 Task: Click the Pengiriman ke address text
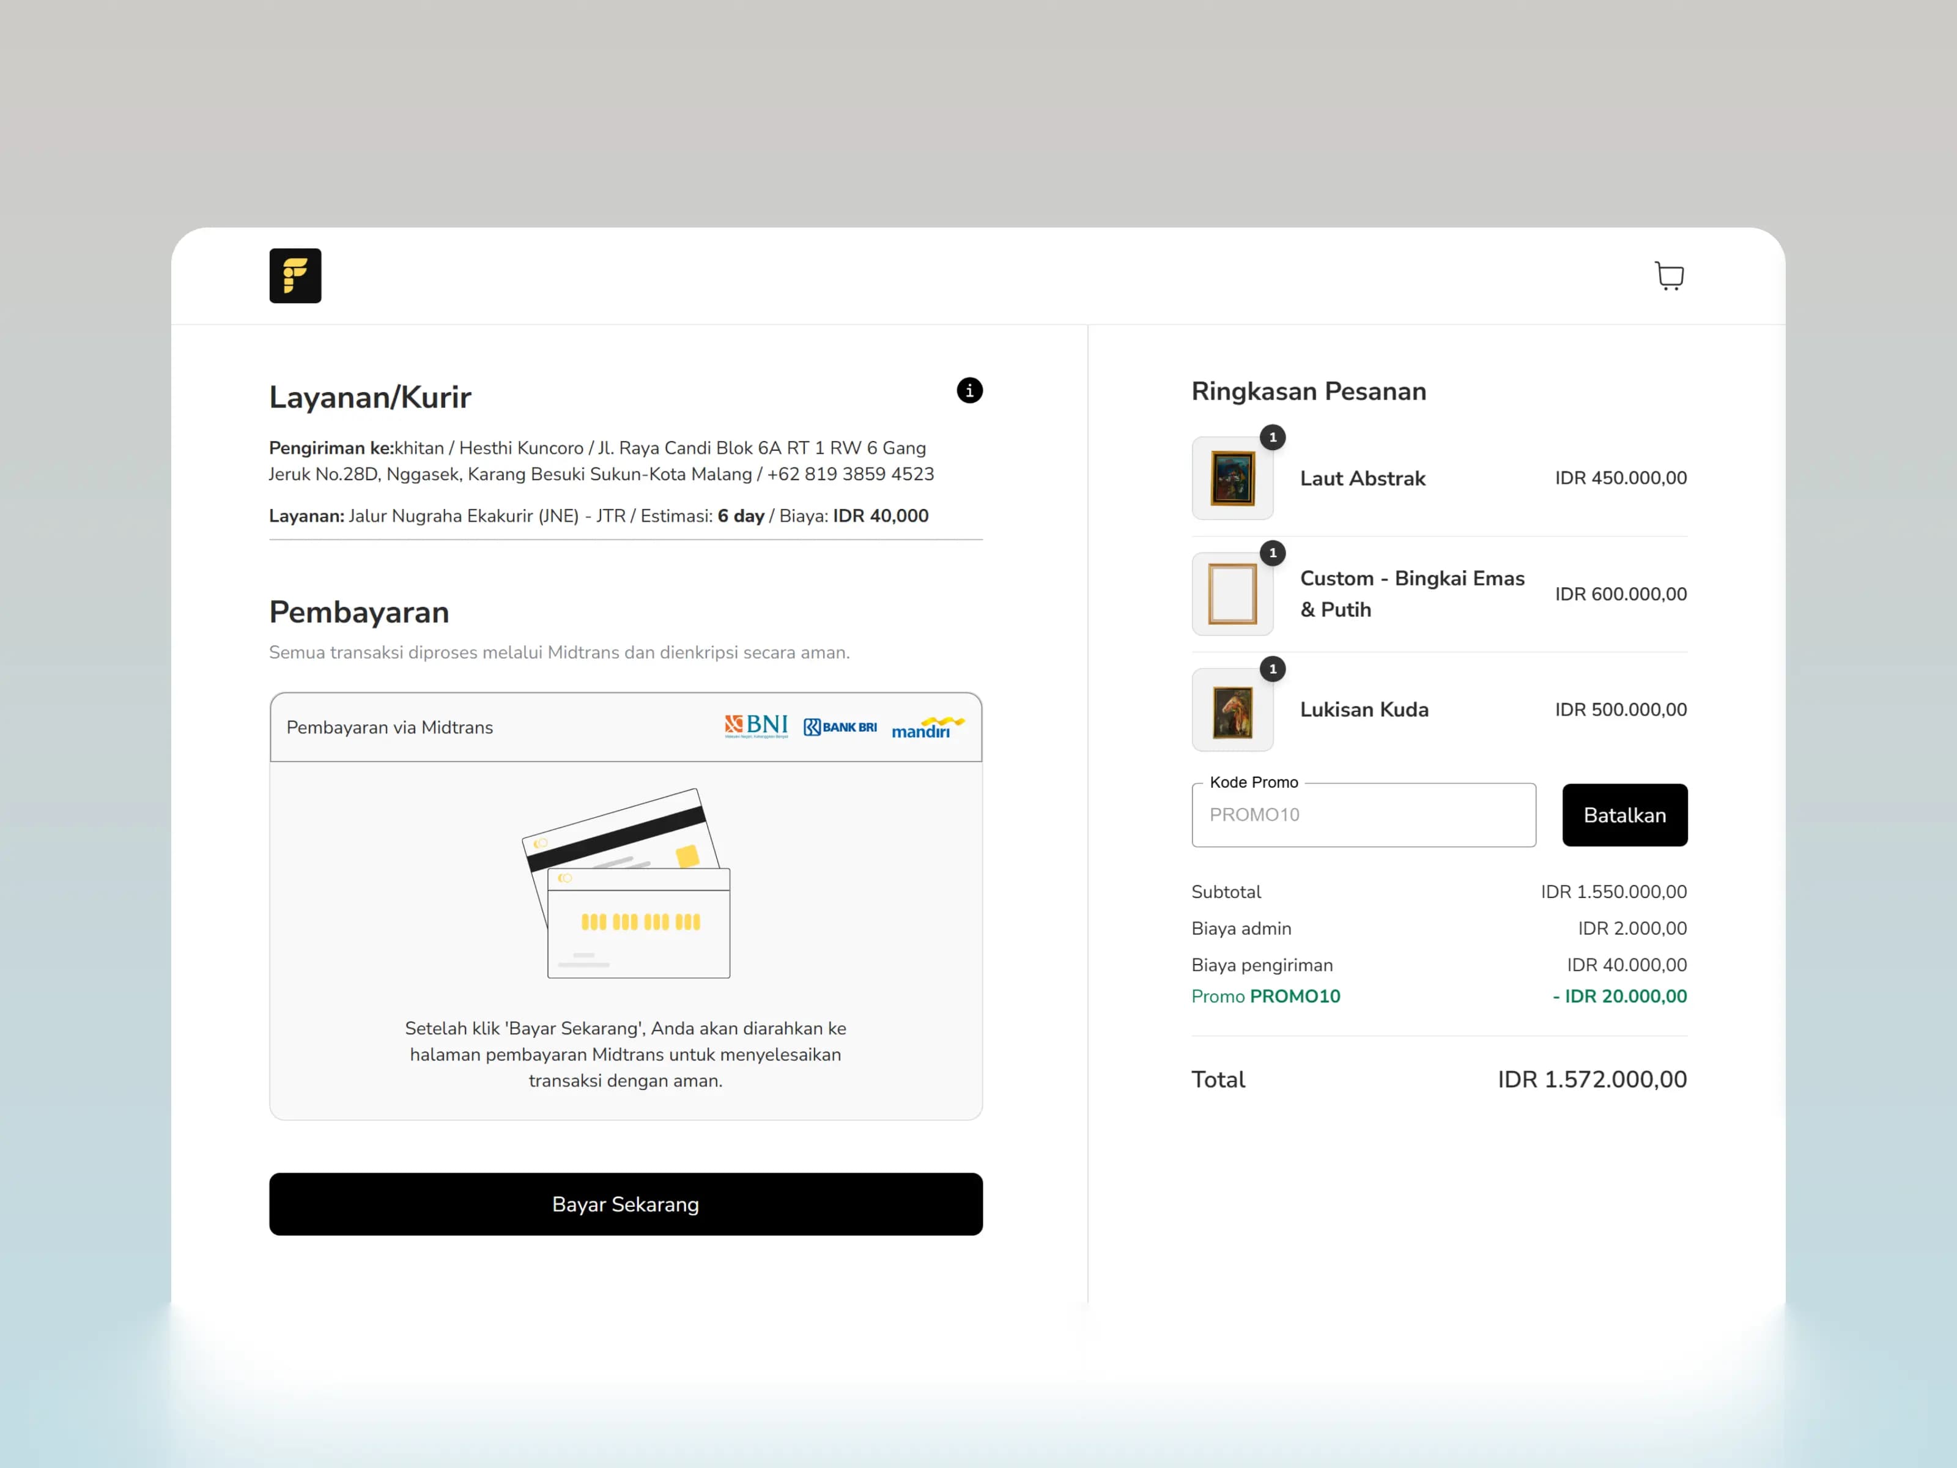(602, 461)
